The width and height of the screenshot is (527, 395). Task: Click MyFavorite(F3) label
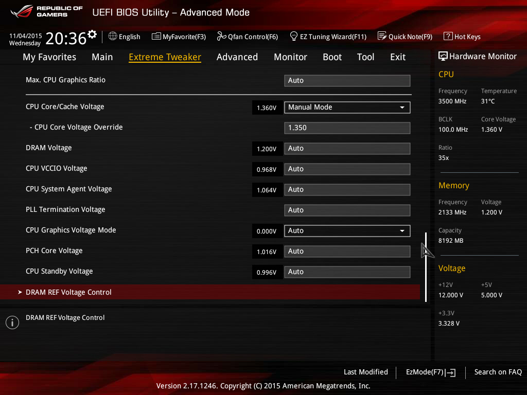point(184,37)
